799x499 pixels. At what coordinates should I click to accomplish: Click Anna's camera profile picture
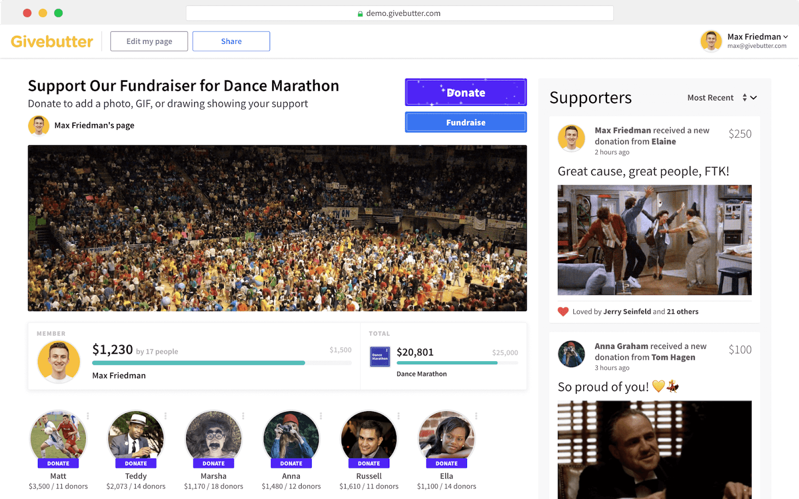coord(291,436)
